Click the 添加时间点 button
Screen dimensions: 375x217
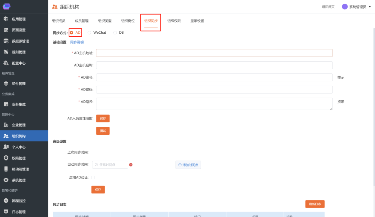(x=188, y=165)
